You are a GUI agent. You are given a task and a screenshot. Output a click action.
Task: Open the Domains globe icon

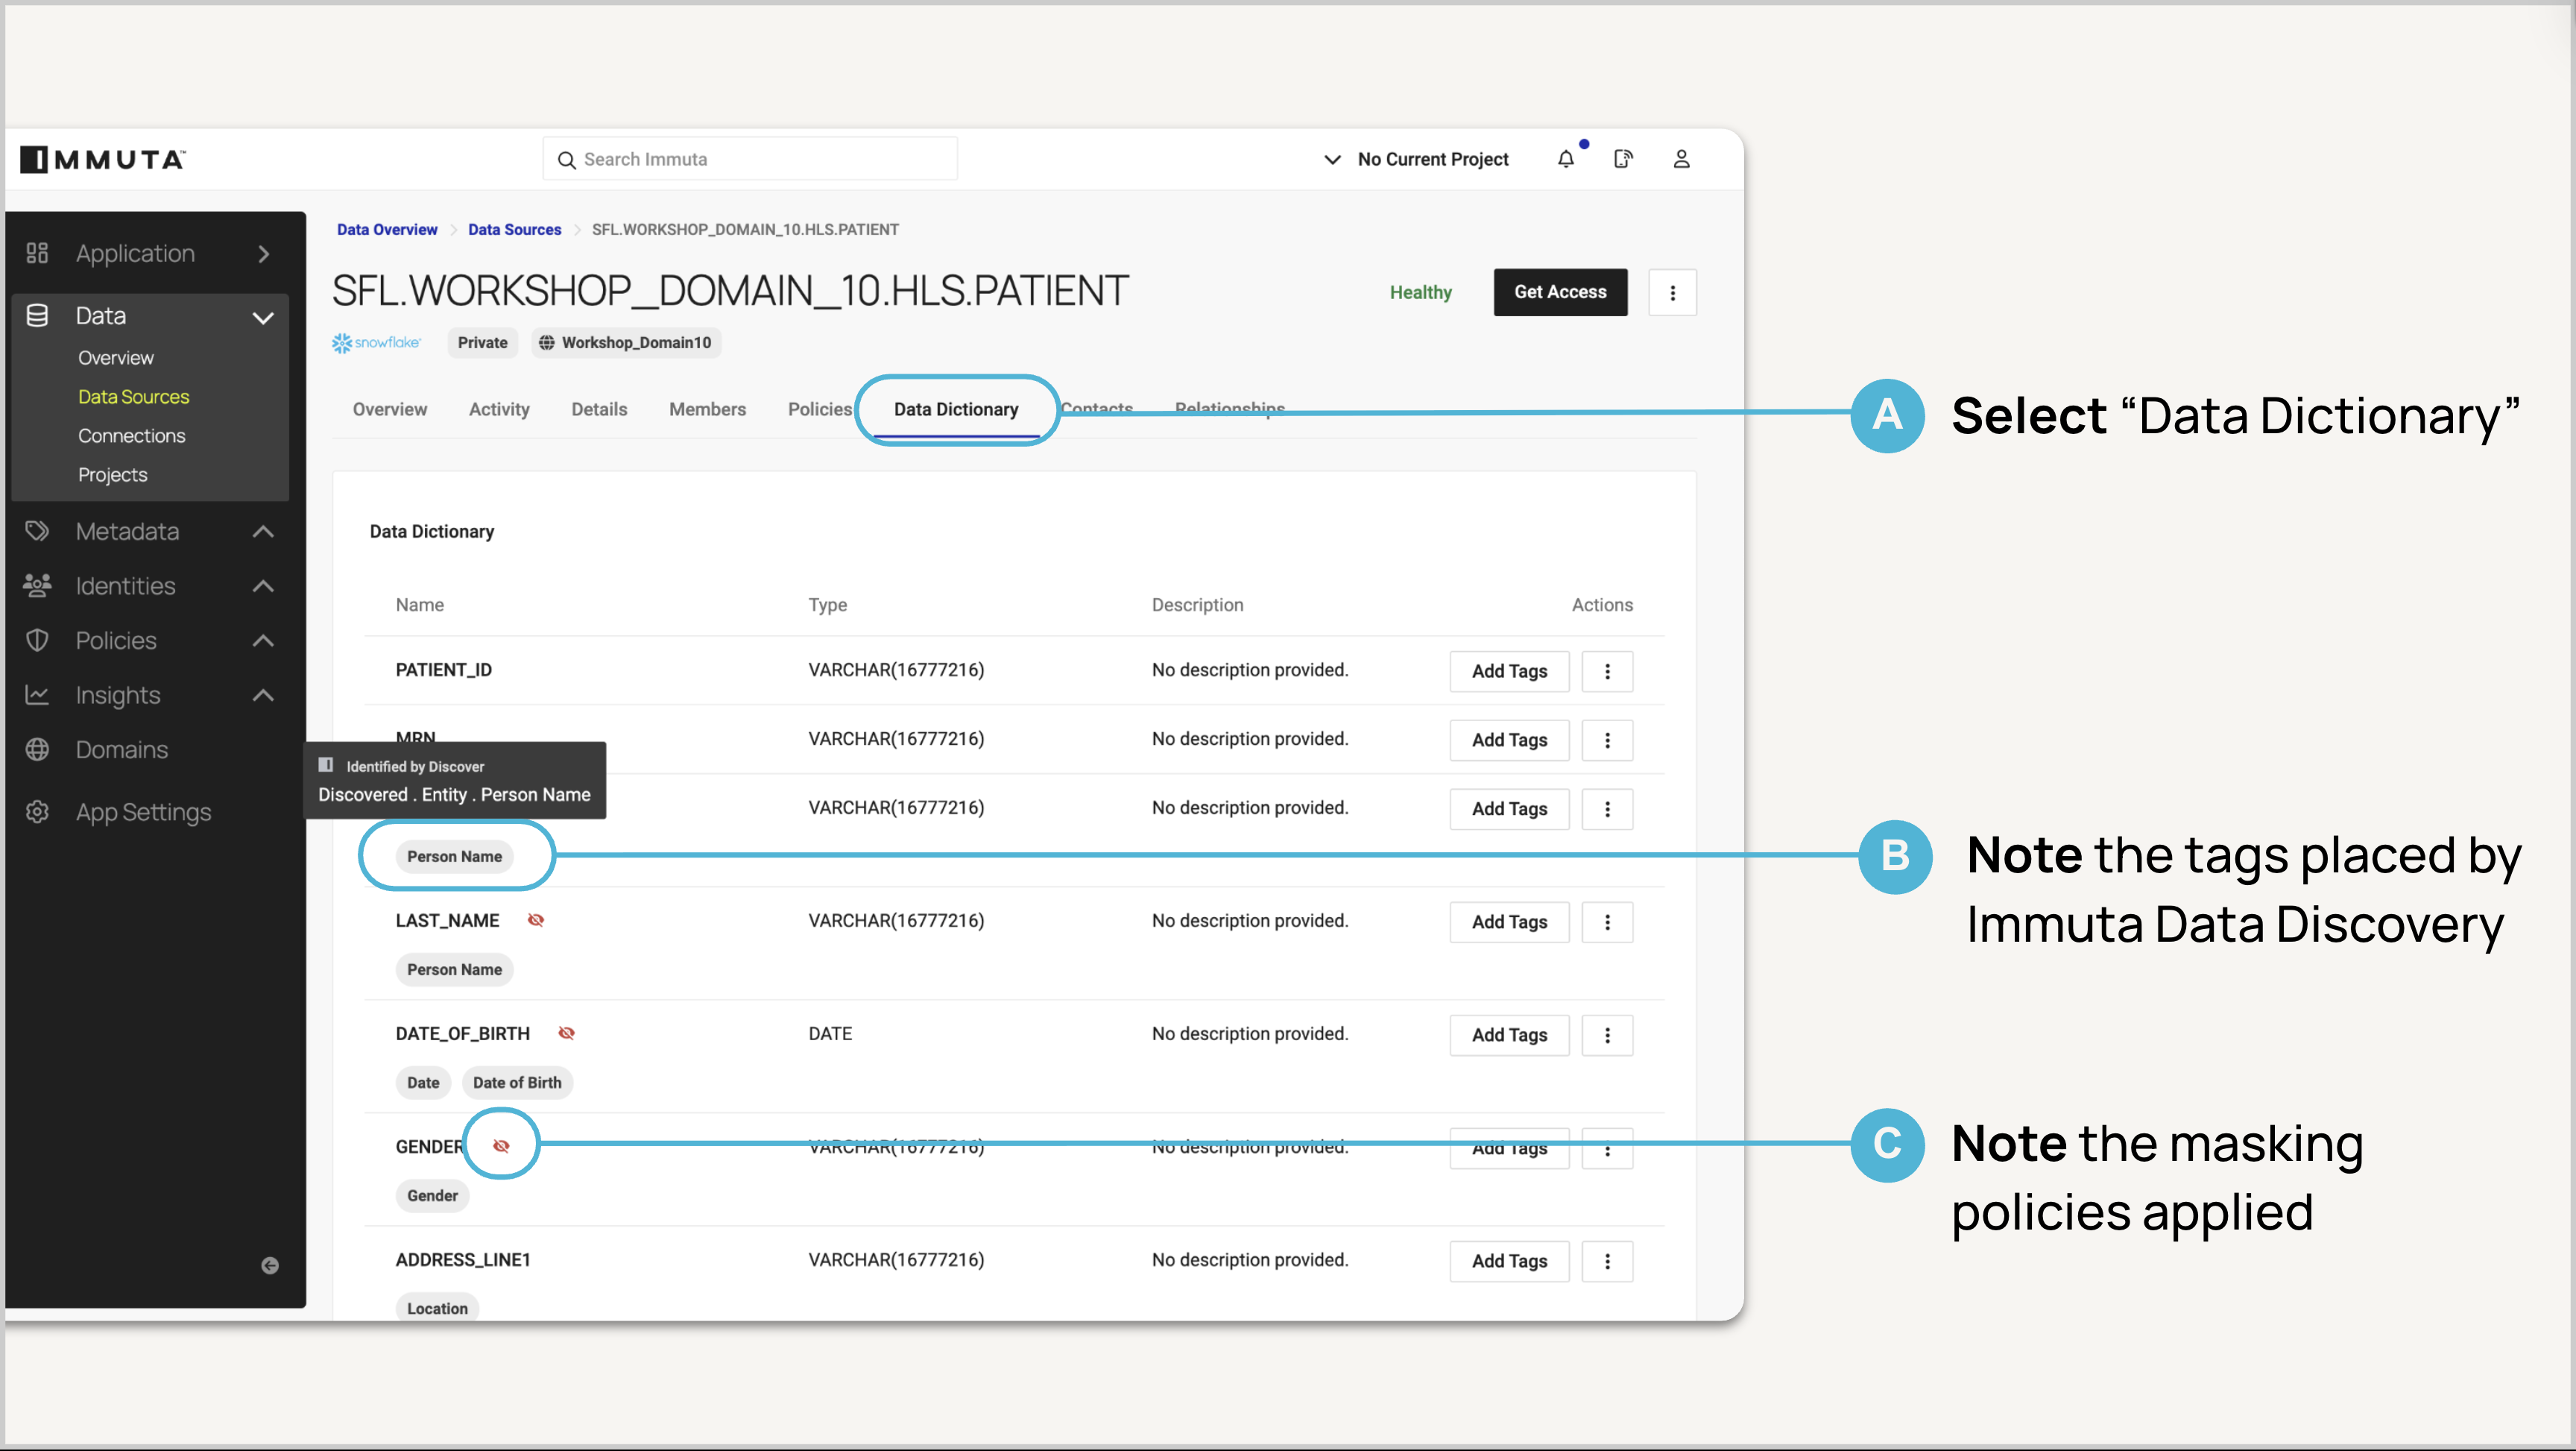pyautogui.click(x=37, y=749)
